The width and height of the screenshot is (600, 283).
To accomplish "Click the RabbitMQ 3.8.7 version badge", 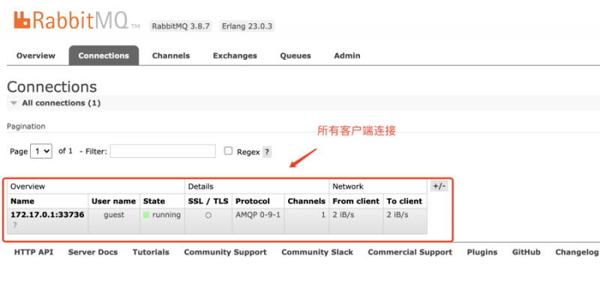I will point(180,26).
